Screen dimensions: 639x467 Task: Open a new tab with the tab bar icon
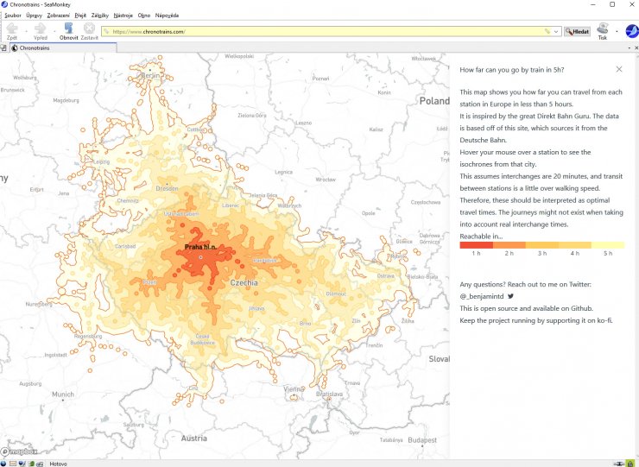point(3,48)
